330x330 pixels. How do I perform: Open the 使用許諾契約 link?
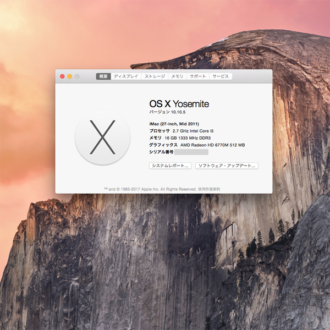(x=209, y=189)
